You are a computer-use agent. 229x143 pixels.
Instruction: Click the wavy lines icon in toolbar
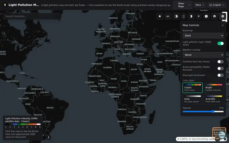(168, 16)
